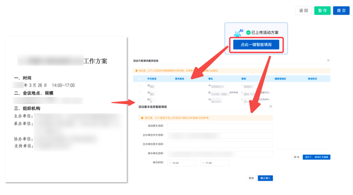Click the AI robot icon
Image resolution: width=353 pixels, height=195 pixels.
click(x=237, y=33)
